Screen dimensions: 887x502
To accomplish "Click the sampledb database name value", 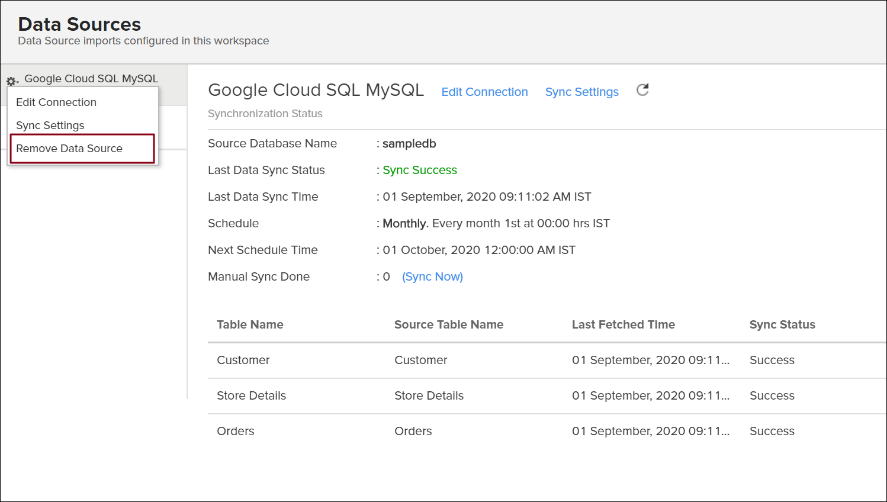I will [x=409, y=143].
